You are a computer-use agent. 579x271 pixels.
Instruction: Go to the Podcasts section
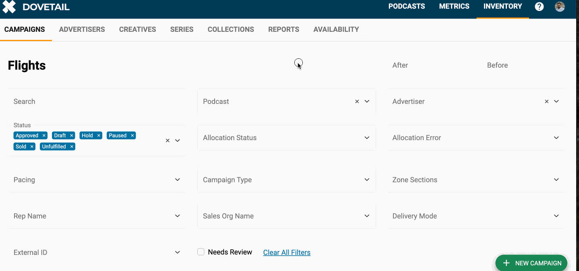pos(407,6)
